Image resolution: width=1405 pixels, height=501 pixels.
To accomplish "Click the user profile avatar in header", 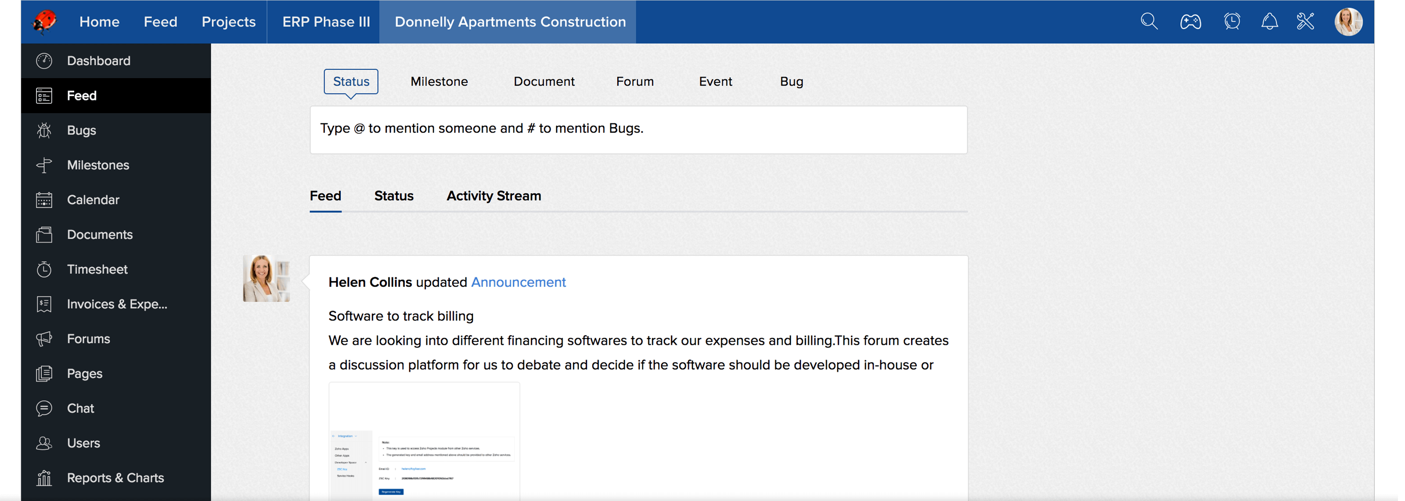I will click(x=1348, y=22).
